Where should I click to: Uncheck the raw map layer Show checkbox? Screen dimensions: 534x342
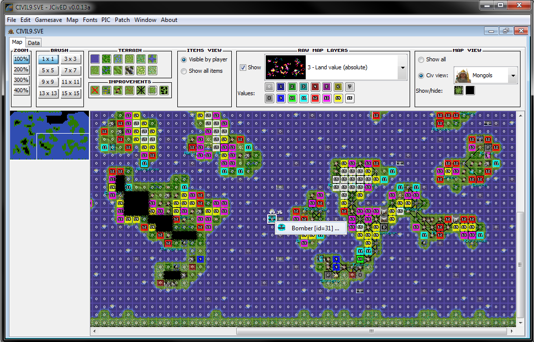[243, 68]
